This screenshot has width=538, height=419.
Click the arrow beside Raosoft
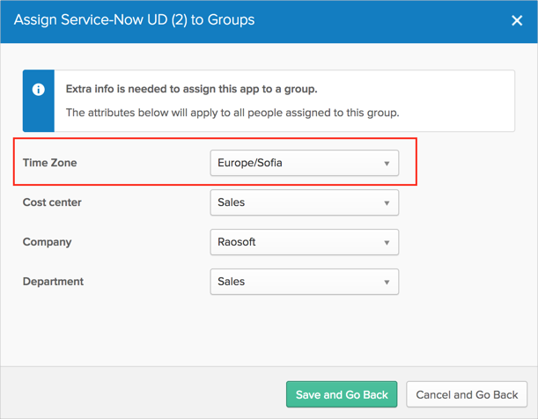[387, 243]
